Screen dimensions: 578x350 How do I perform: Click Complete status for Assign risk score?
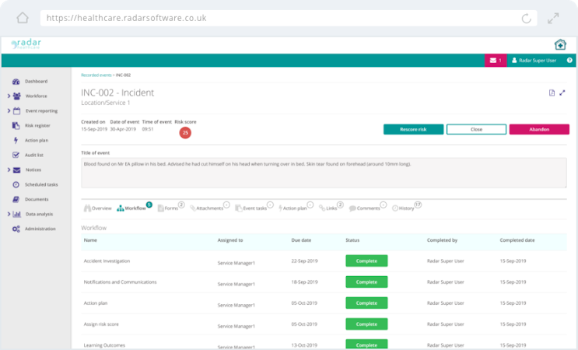(366, 324)
